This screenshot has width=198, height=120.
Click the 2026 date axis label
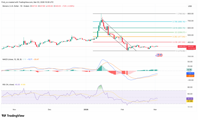pos(86,109)
